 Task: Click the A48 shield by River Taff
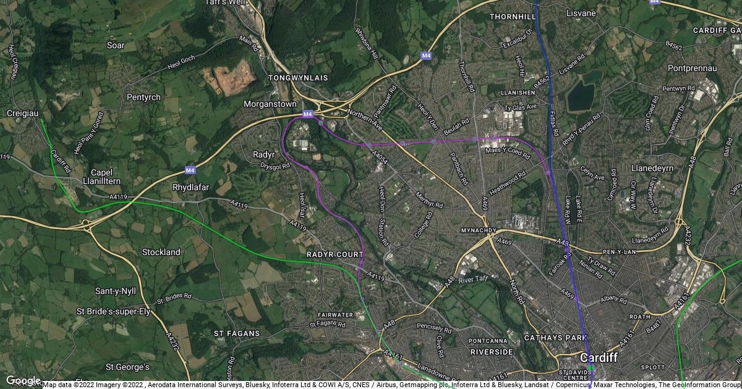(451, 282)
